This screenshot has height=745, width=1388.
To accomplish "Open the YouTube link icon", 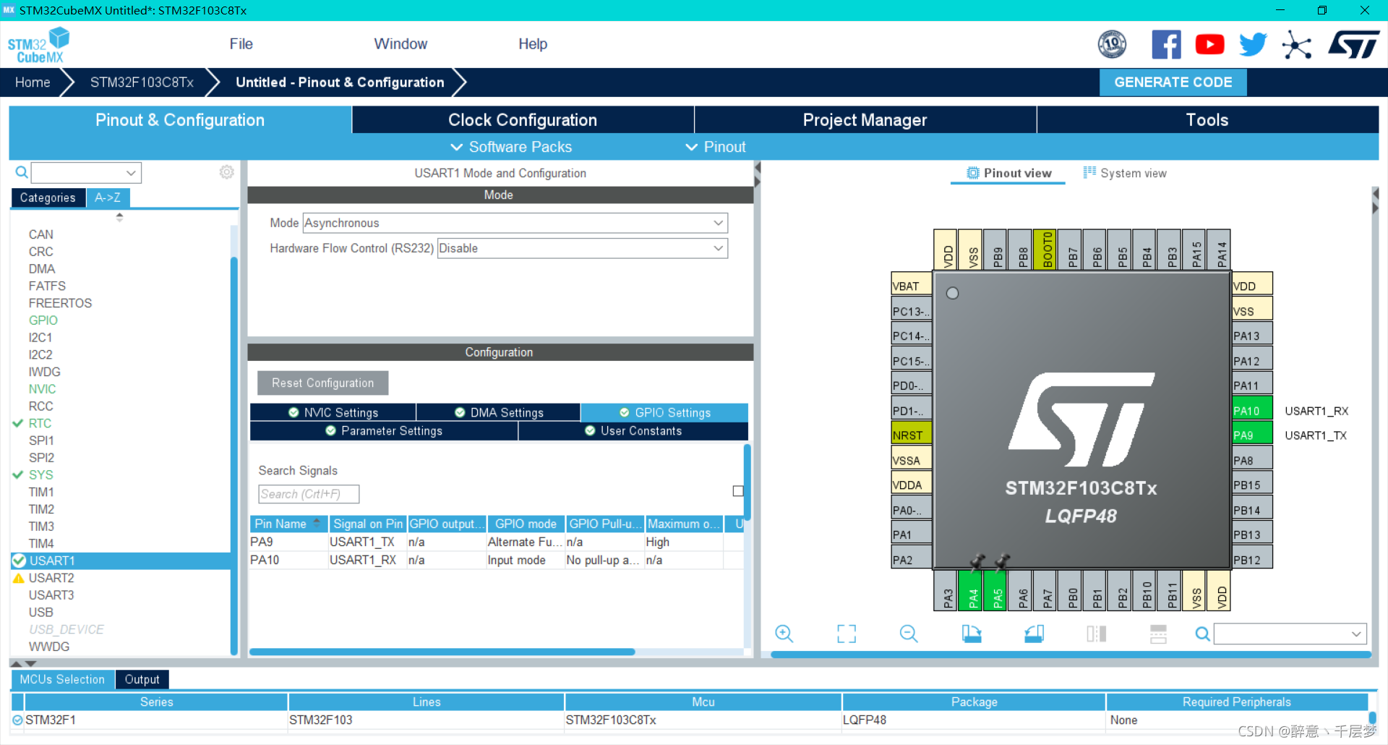I will pyautogui.click(x=1209, y=45).
